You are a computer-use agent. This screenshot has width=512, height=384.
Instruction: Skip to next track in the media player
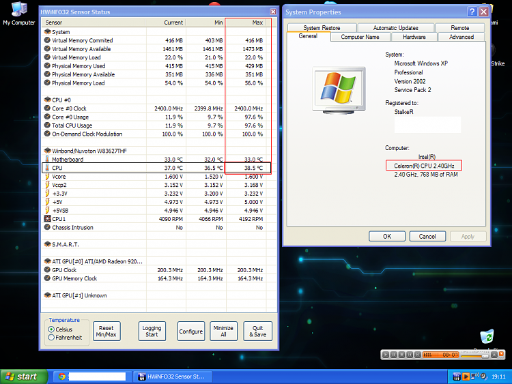tap(418, 355)
